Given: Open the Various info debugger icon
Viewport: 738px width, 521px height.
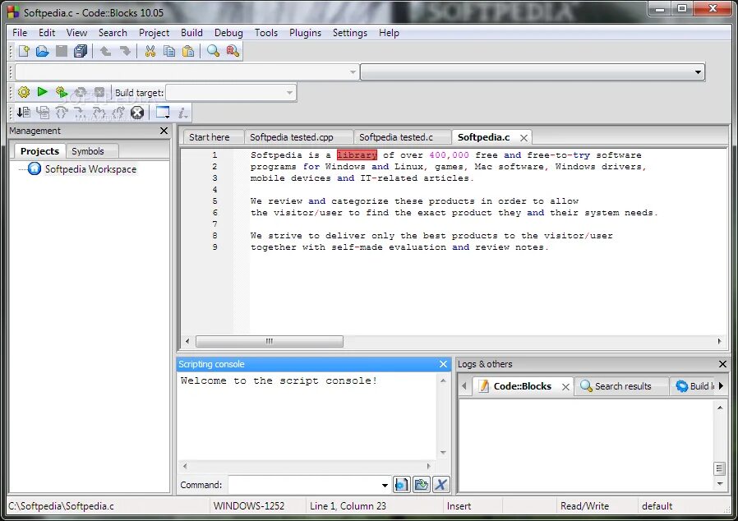Looking at the screenshot, I should point(182,113).
